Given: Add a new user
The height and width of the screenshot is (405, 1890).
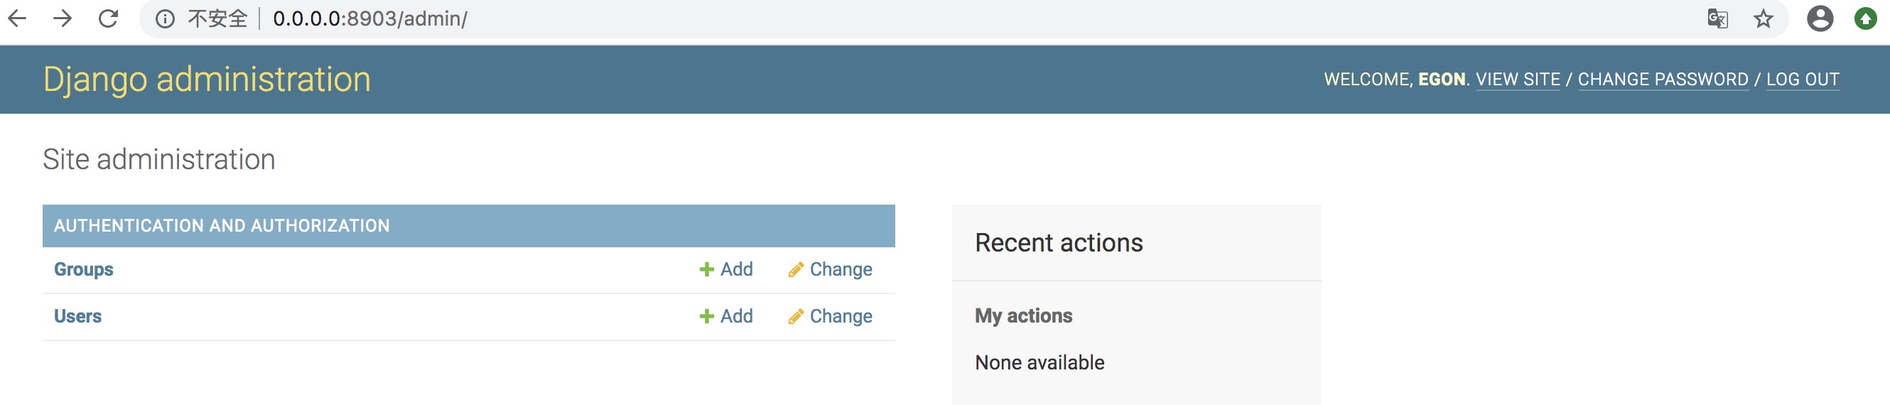Looking at the screenshot, I should pyautogui.click(x=726, y=316).
